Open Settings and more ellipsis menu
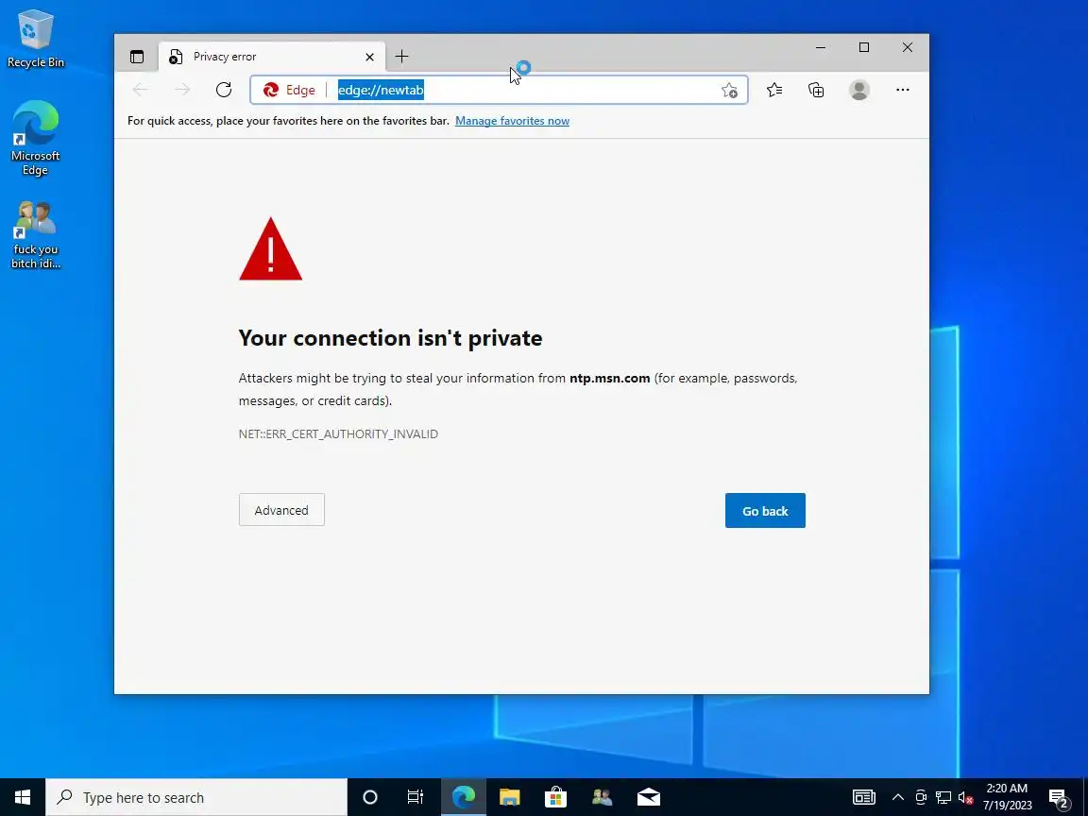 902,90
